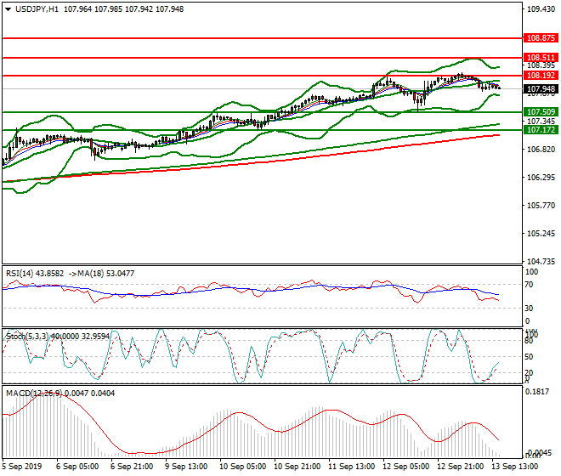Select the 6 Sep 21:00 time axis label
The height and width of the screenshot is (476, 561).
tap(132, 467)
